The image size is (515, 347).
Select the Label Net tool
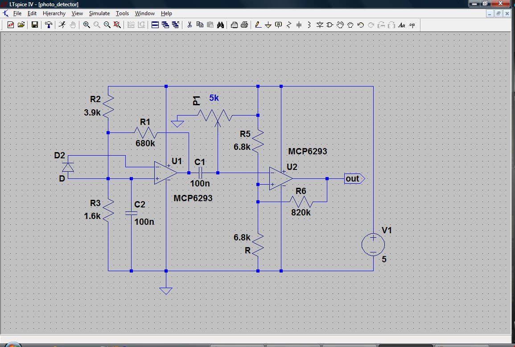(x=279, y=25)
